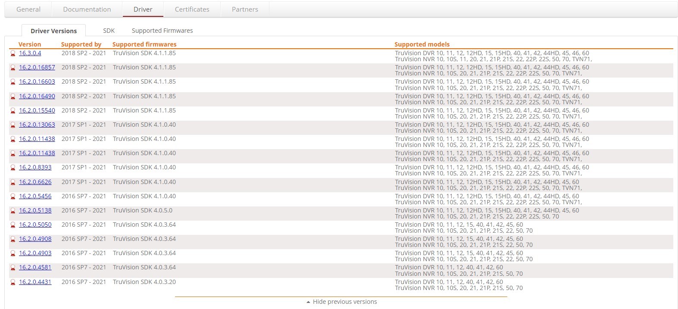
Task: Click the Supported by column header
Action: click(x=81, y=44)
